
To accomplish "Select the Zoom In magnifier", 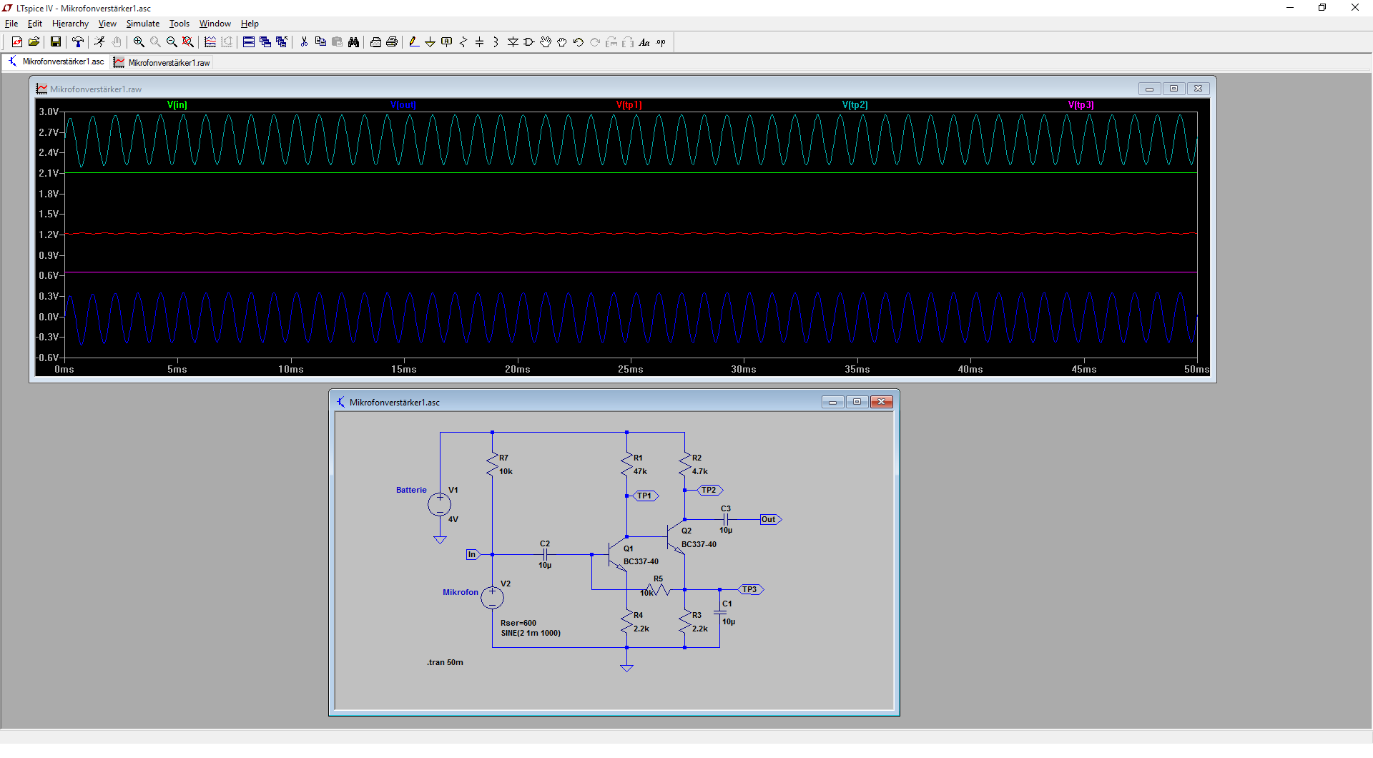I will pos(139,42).
